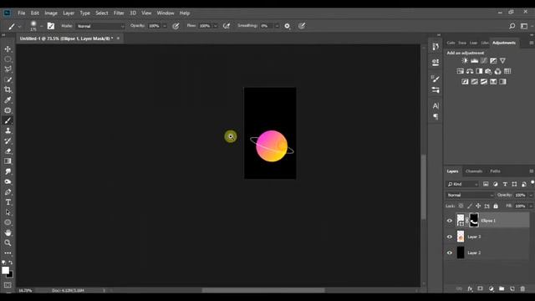Add a Channel Mixer adjustment
This screenshot has width=535, height=301.
498,71
